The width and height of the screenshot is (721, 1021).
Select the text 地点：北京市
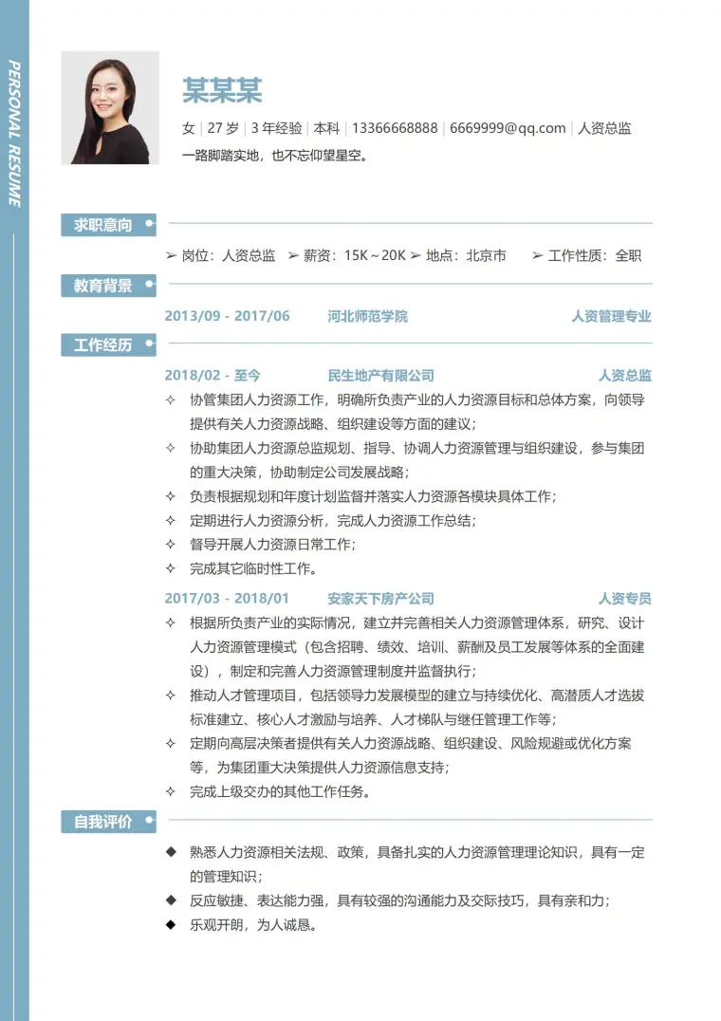point(466,256)
